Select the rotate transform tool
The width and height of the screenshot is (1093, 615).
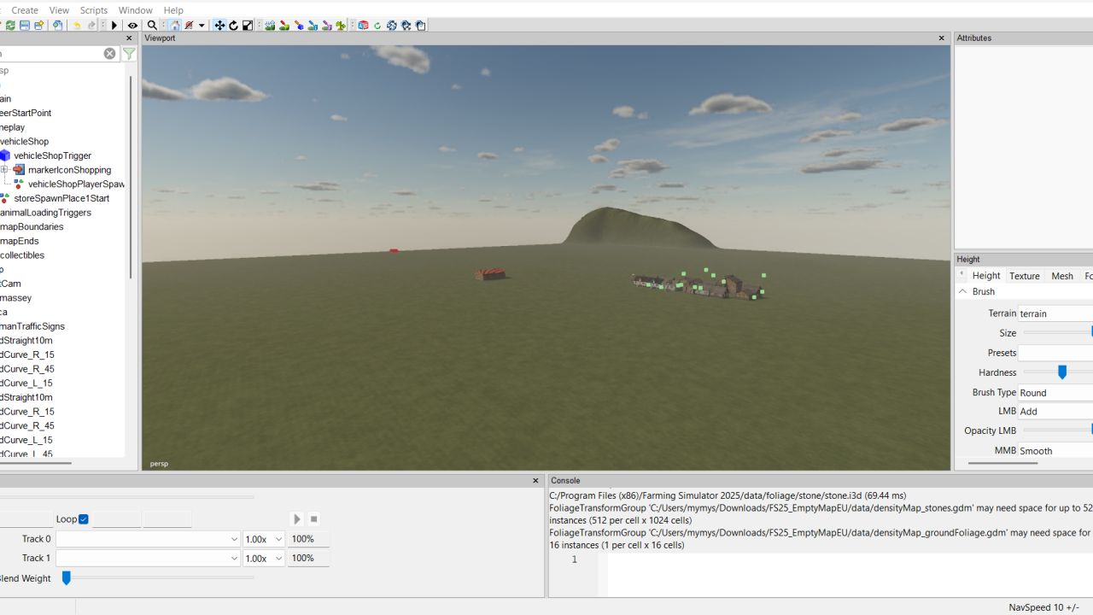[x=233, y=26]
